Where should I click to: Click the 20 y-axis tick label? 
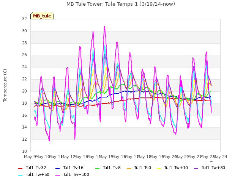(24, 91)
